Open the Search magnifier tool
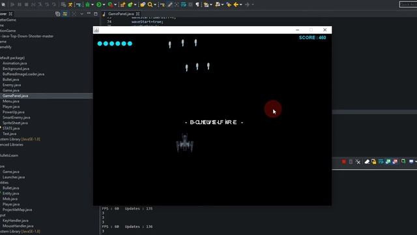This screenshot has height=235, width=417. tap(150, 5)
